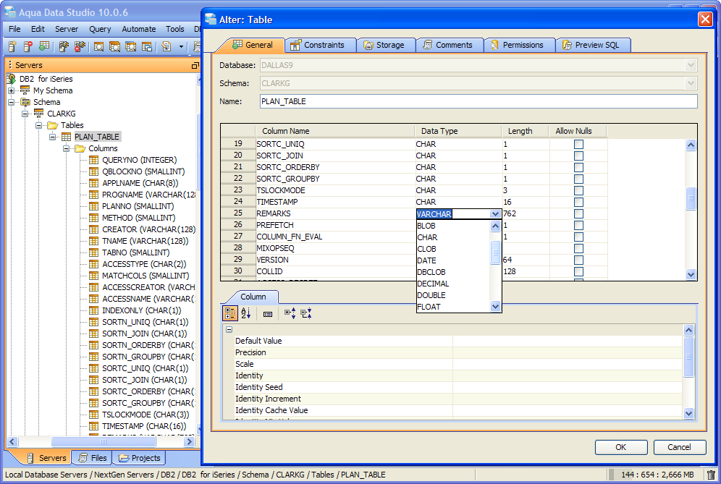This screenshot has width=721, height=484.
Task: Click the third query window magnifier icon
Action: [x=130, y=46]
